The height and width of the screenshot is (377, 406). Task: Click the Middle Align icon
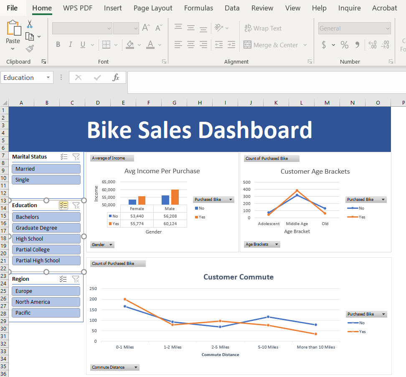191,28
